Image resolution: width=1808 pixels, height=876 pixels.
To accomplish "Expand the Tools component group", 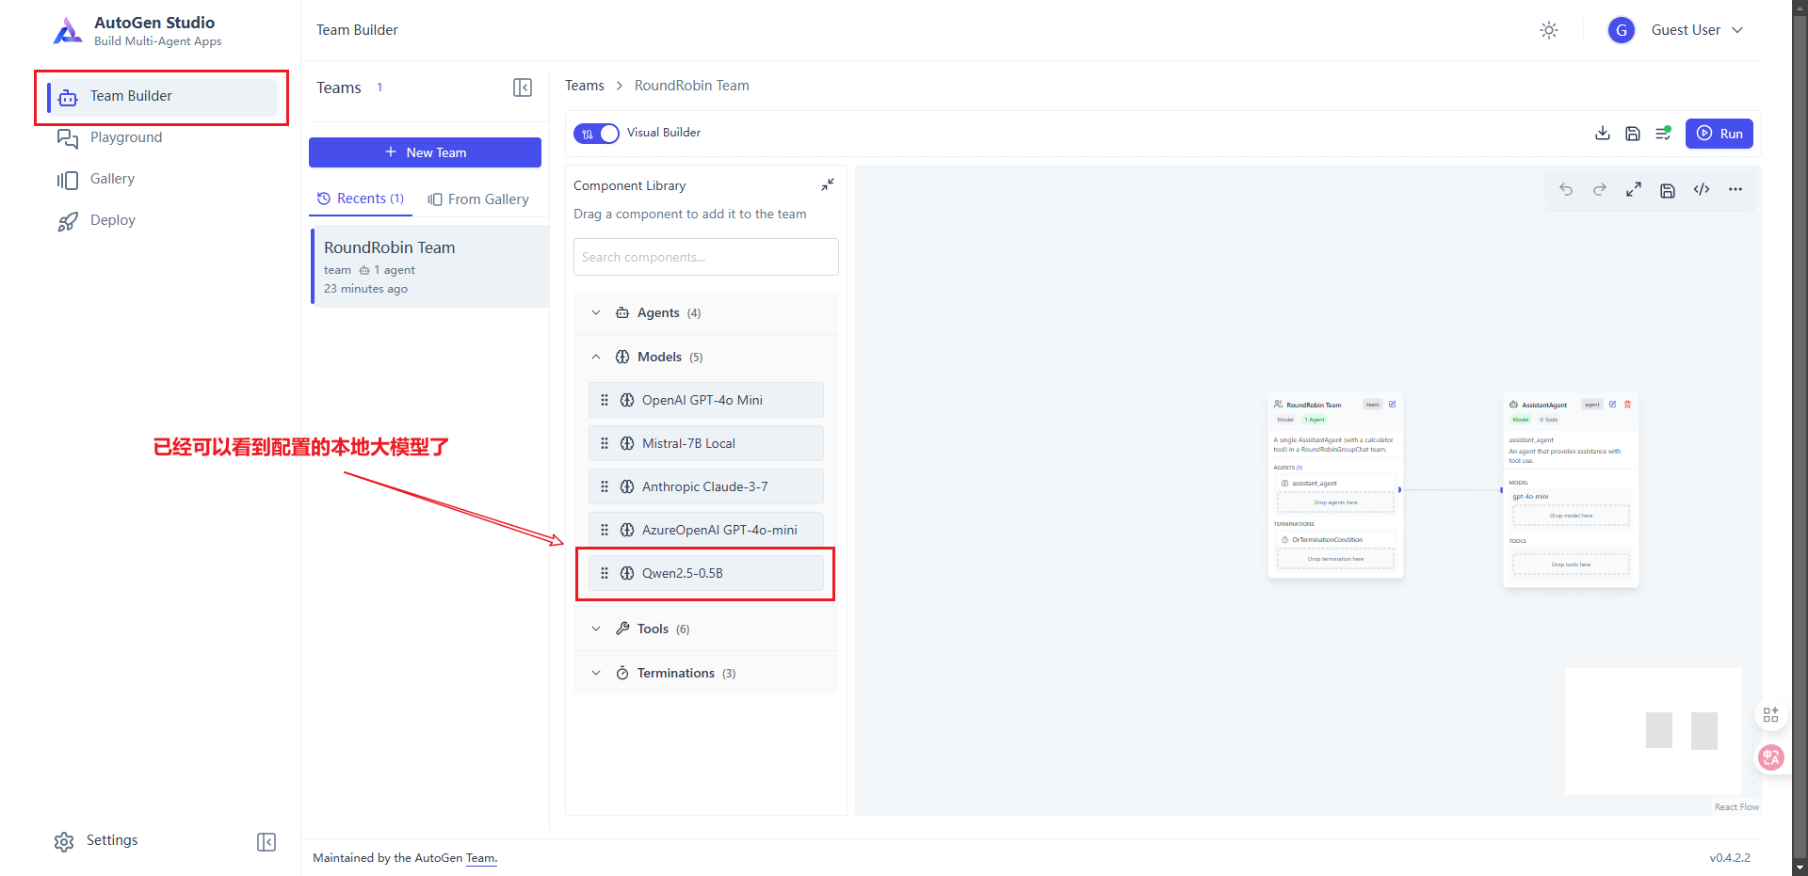I will (706, 629).
